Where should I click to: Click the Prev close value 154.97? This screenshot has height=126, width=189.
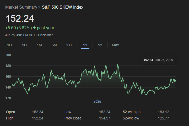coord(105,118)
